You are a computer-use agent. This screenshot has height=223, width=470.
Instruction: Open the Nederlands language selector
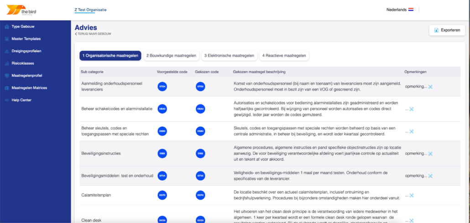[x=400, y=10]
